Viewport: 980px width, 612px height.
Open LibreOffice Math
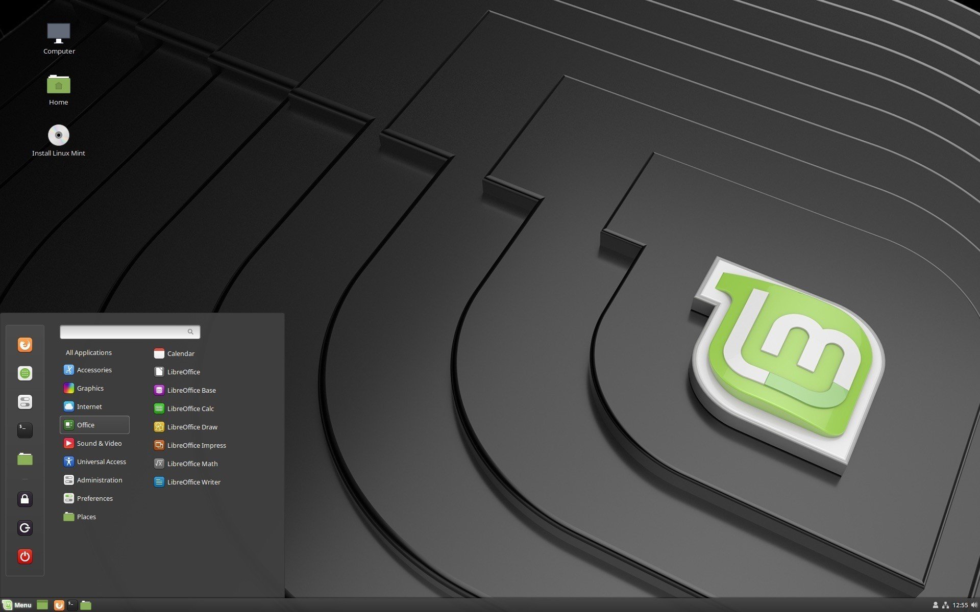point(193,463)
